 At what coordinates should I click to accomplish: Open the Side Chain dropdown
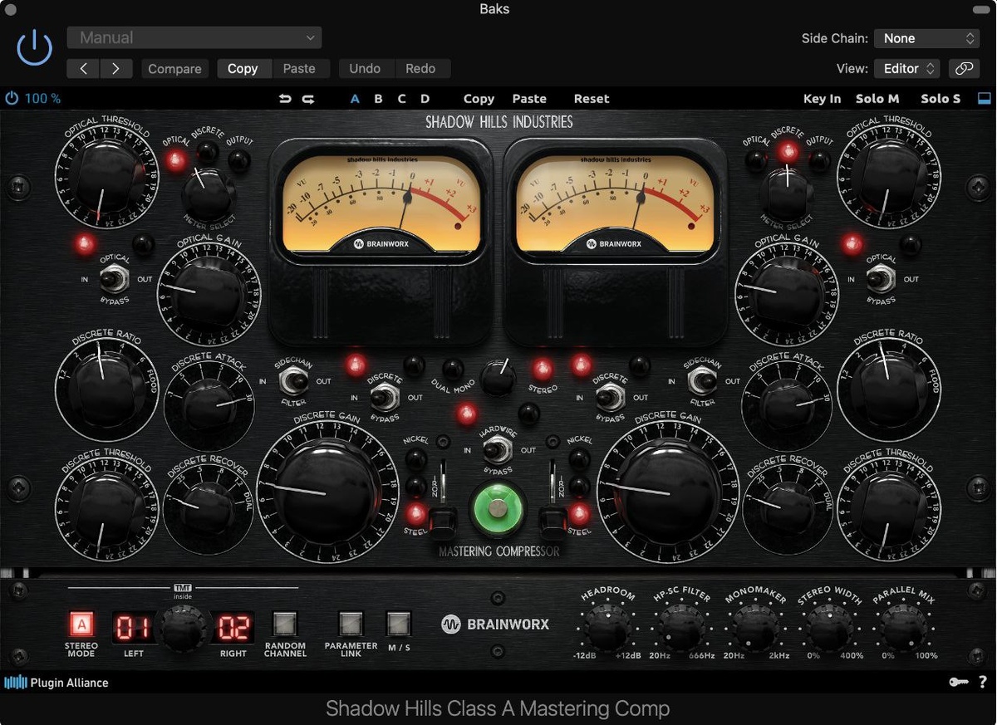[x=927, y=38]
